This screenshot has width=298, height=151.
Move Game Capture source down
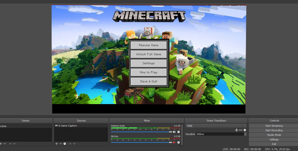tap(74, 144)
